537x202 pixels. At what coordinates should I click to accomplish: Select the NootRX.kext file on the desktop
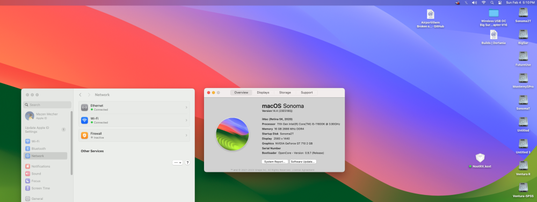point(480,158)
